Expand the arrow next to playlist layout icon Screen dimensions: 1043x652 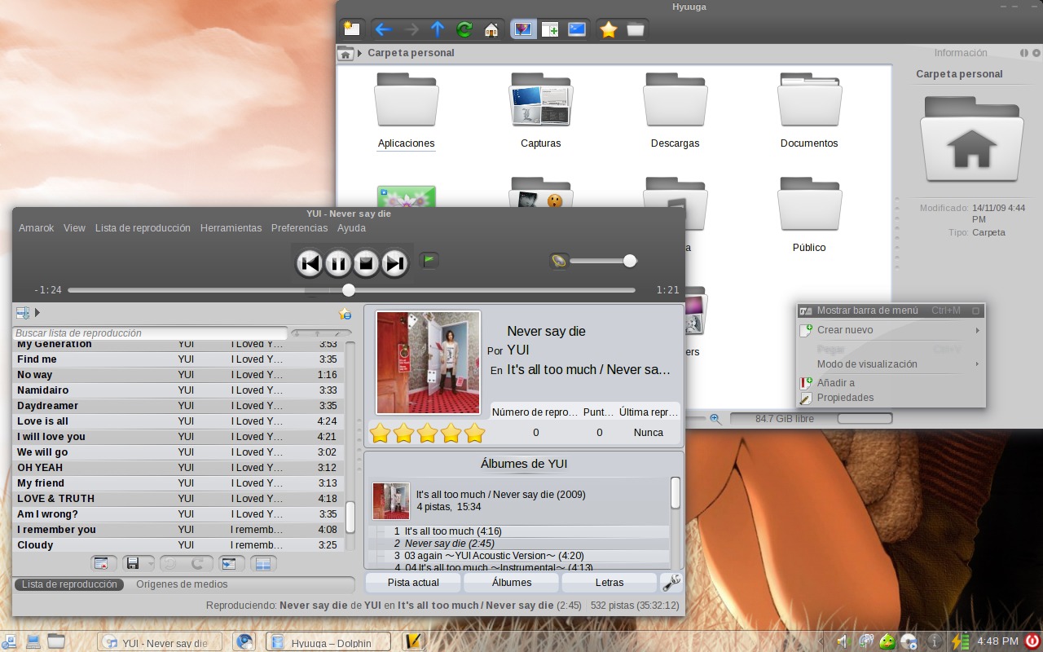pyautogui.click(x=37, y=313)
